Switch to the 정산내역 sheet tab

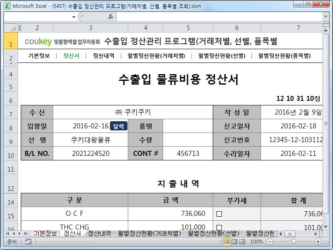point(99,234)
